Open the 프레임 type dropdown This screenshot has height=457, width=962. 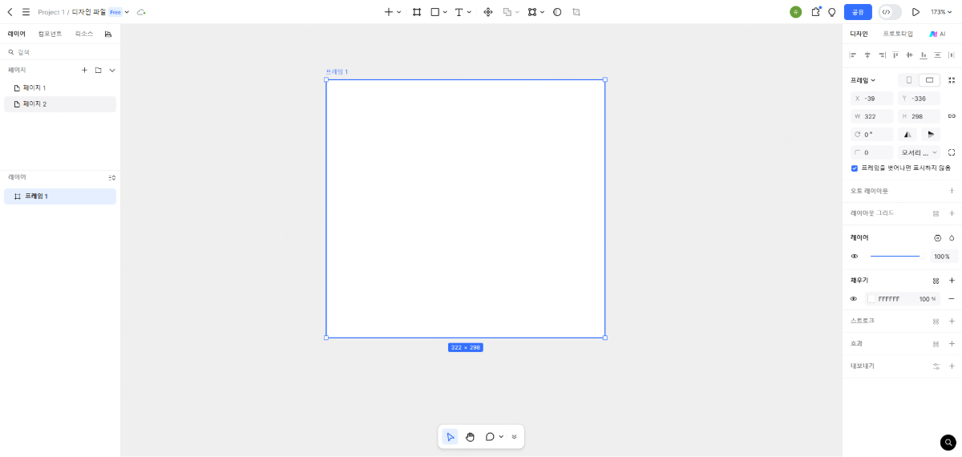[863, 80]
